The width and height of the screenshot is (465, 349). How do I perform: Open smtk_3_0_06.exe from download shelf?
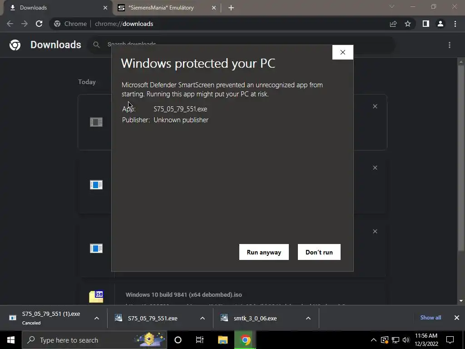[255, 318]
